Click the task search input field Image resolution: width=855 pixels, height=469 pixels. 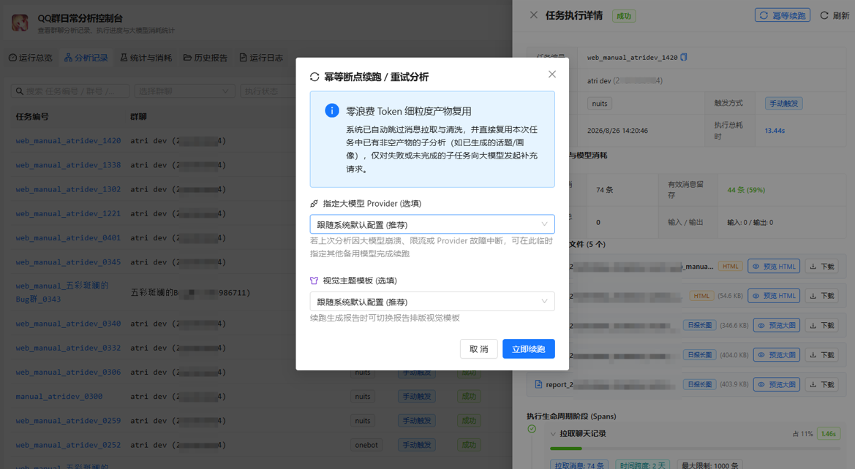pos(69,91)
